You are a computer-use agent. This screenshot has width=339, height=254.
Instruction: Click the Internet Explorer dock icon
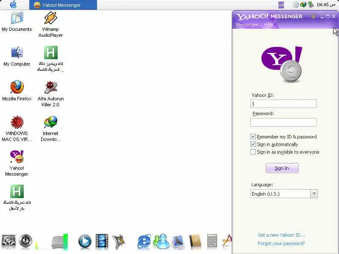click(144, 241)
